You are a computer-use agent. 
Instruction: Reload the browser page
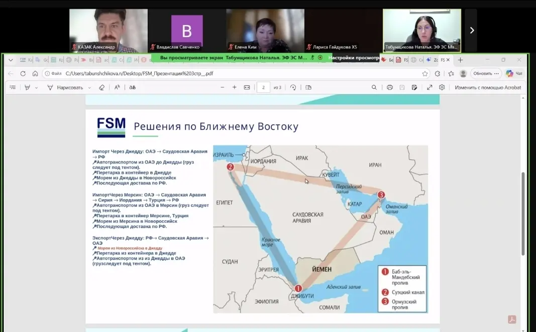point(23,73)
